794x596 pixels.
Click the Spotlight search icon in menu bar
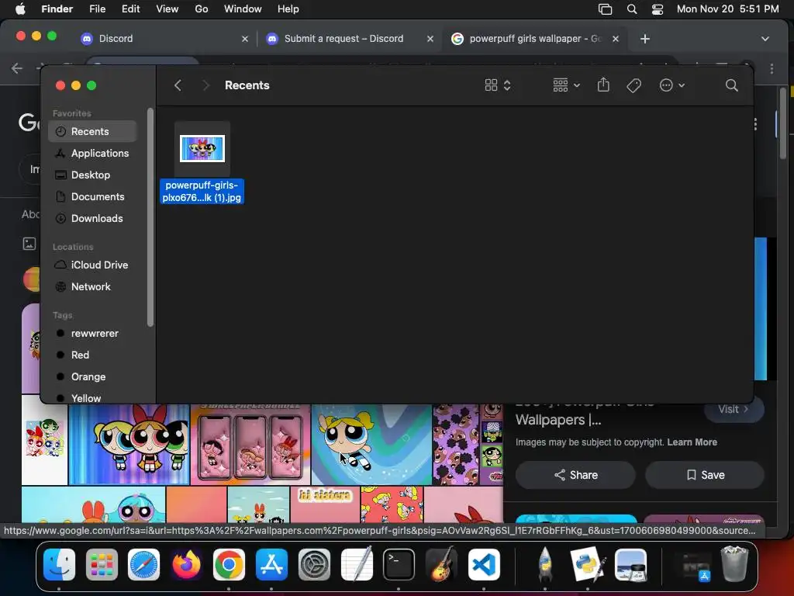(631, 9)
